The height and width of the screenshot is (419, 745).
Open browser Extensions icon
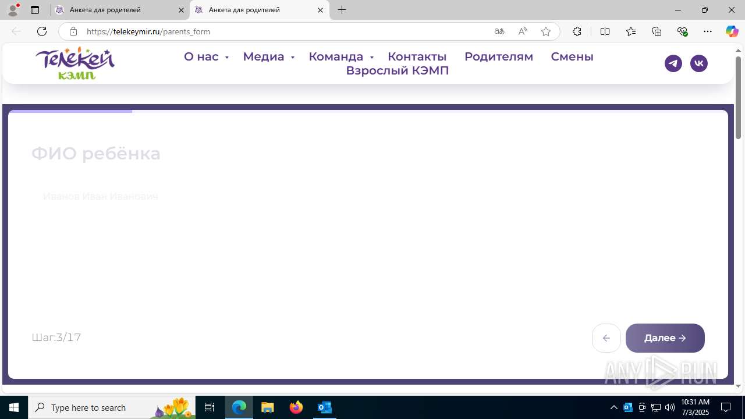click(577, 31)
